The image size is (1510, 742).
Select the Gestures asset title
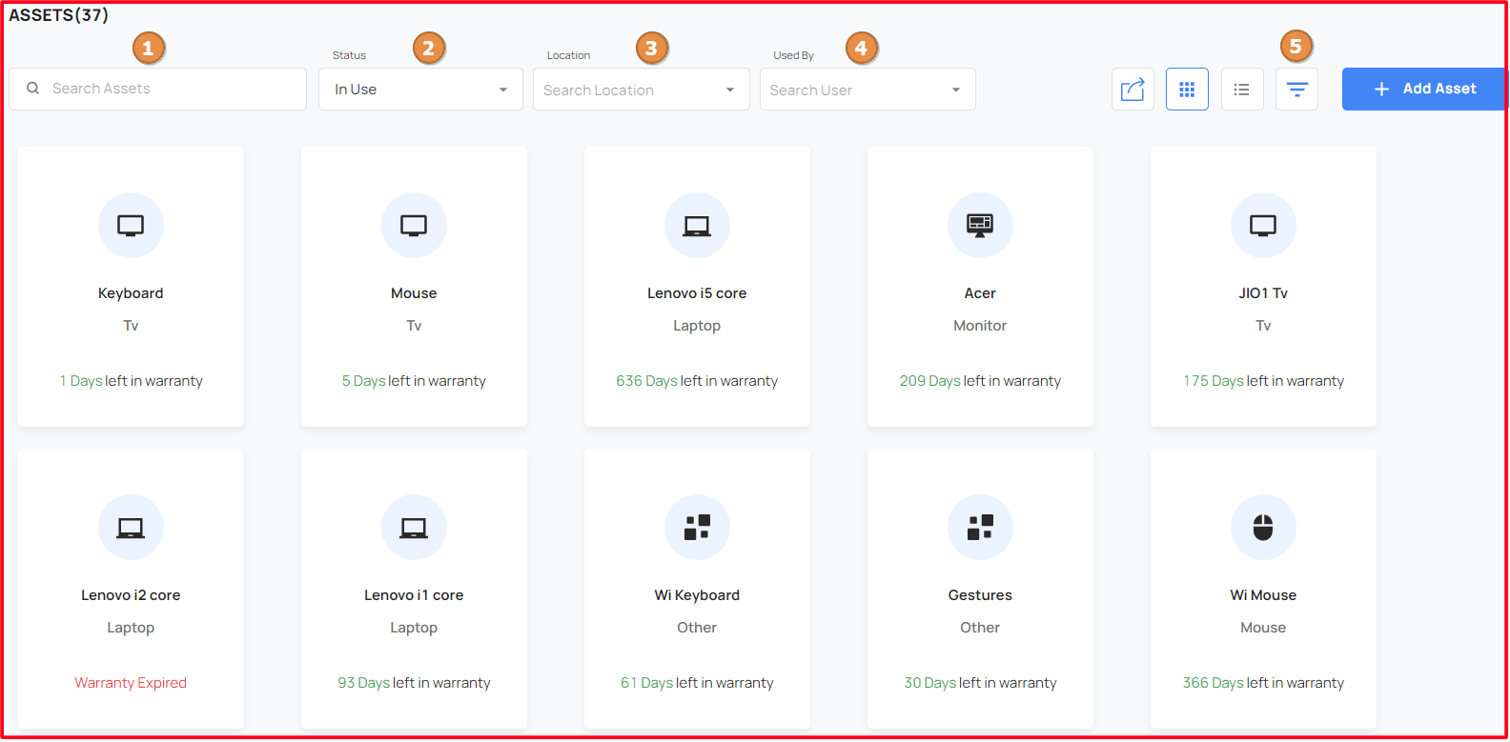click(x=980, y=595)
